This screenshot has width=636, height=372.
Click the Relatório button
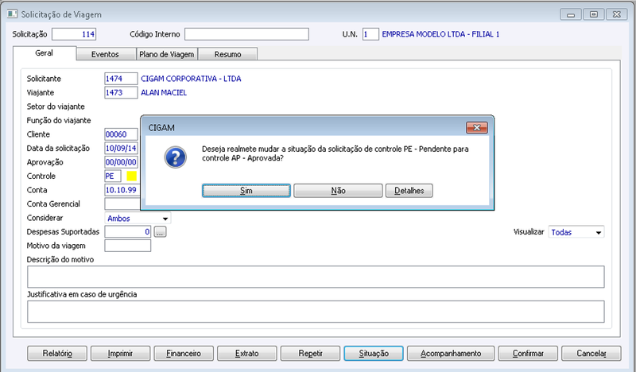point(57,354)
